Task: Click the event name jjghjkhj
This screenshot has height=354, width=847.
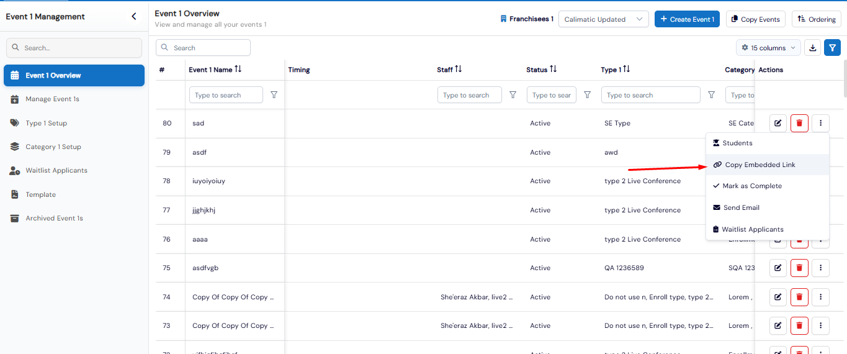Action: point(204,211)
